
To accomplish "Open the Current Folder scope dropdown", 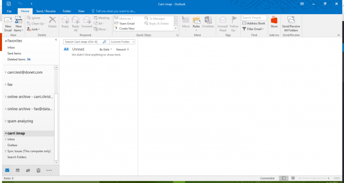I will (122, 42).
